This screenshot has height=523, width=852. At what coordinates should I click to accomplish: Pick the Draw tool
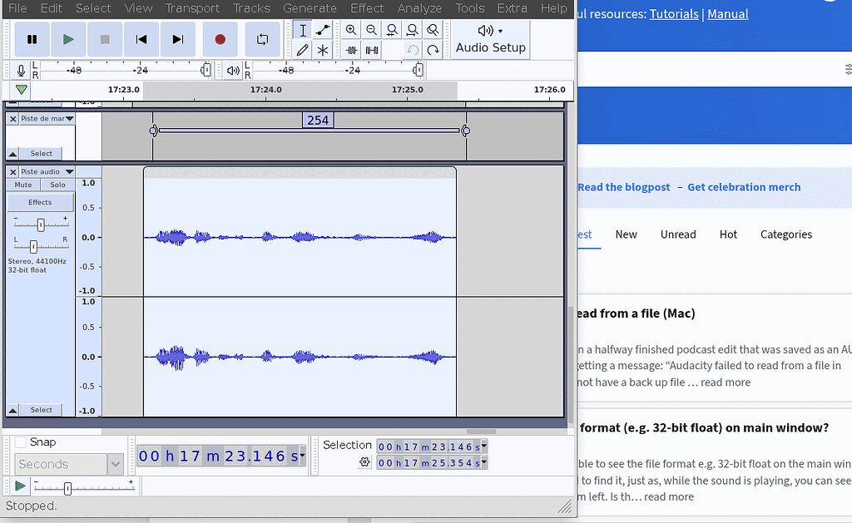click(303, 50)
